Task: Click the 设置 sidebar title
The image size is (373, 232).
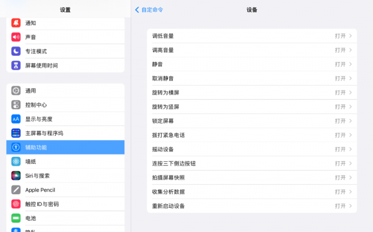Action: click(x=65, y=10)
